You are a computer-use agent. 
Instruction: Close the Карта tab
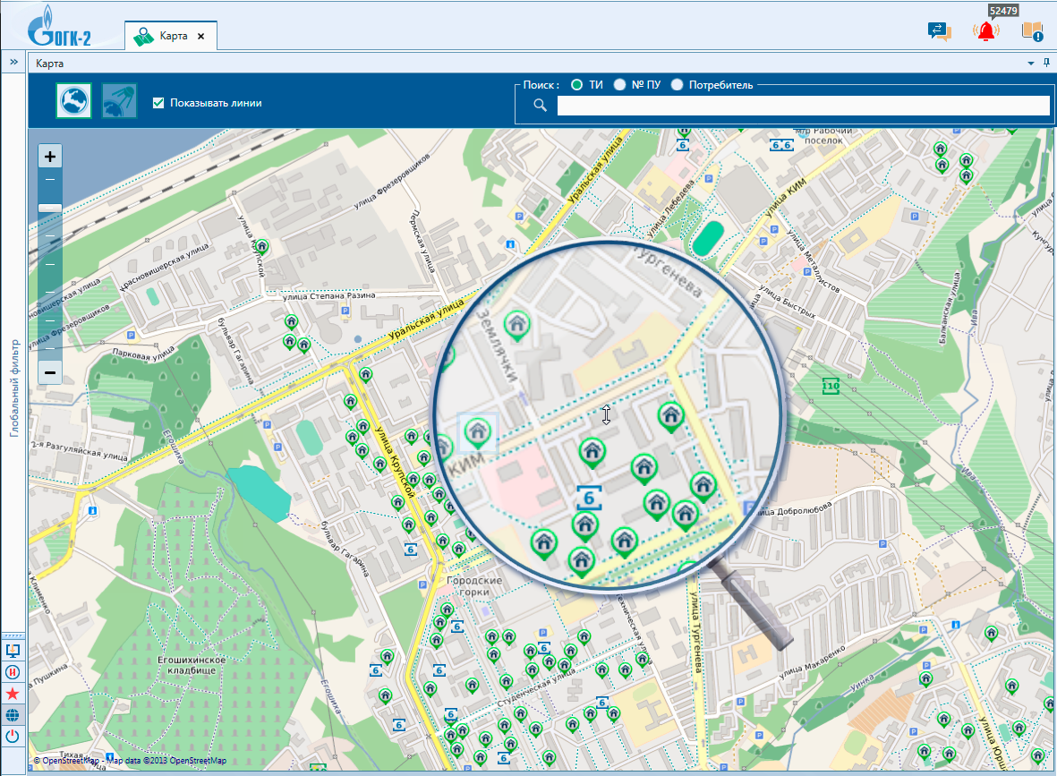click(200, 37)
